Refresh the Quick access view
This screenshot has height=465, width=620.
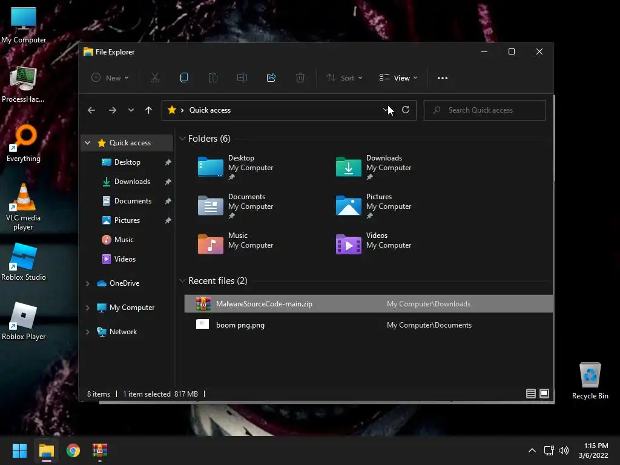406,110
